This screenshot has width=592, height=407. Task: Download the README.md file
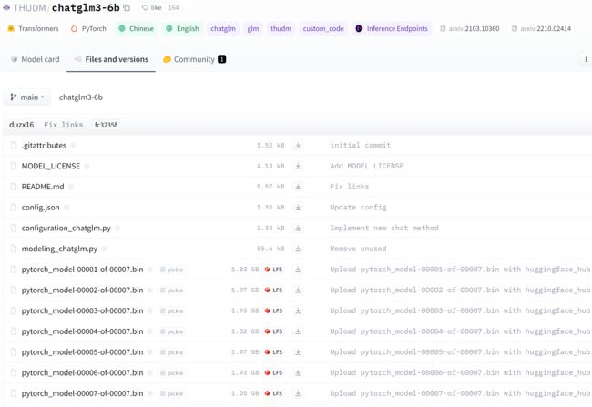pyautogui.click(x=298, y=187)
